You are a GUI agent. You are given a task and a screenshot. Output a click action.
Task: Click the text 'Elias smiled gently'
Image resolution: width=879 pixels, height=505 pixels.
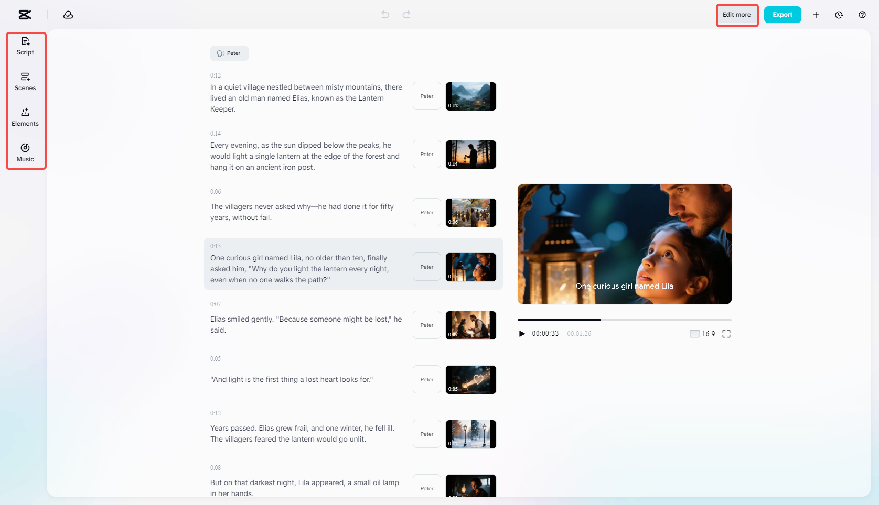click(x=242, y=320)
